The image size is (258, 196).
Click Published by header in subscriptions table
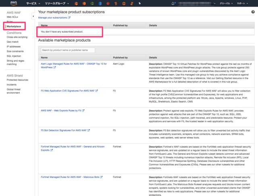pyautogui.click(x=120, y=25)
